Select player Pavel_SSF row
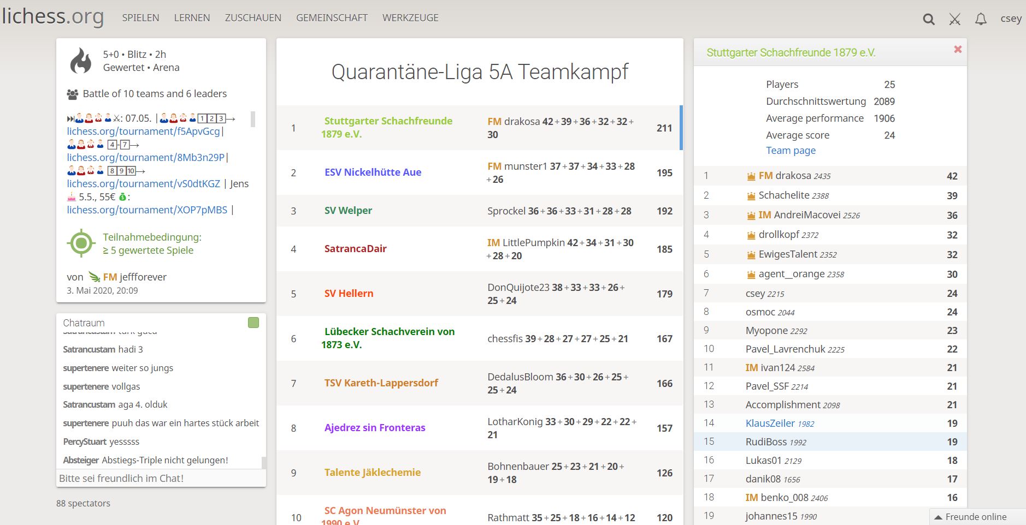 pos(830,386)
